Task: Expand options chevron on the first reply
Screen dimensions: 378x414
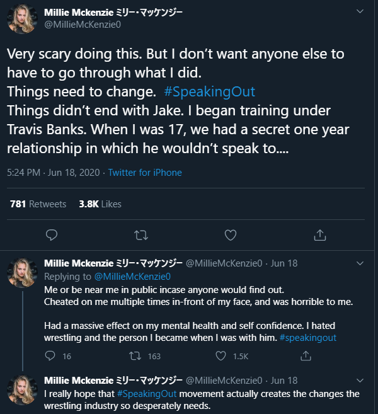Action: tap(360, 263)
